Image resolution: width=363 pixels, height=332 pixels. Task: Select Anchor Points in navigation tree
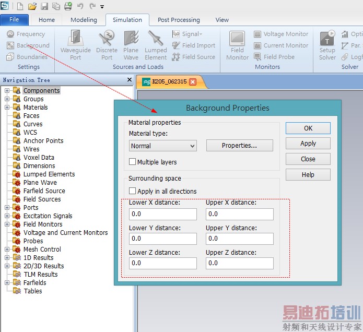point(43,140)
